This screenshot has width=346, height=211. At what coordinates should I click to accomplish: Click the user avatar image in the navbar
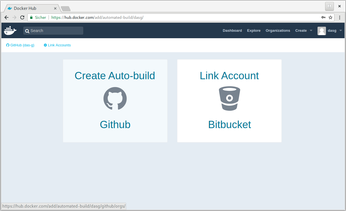(x=321, y=31)
